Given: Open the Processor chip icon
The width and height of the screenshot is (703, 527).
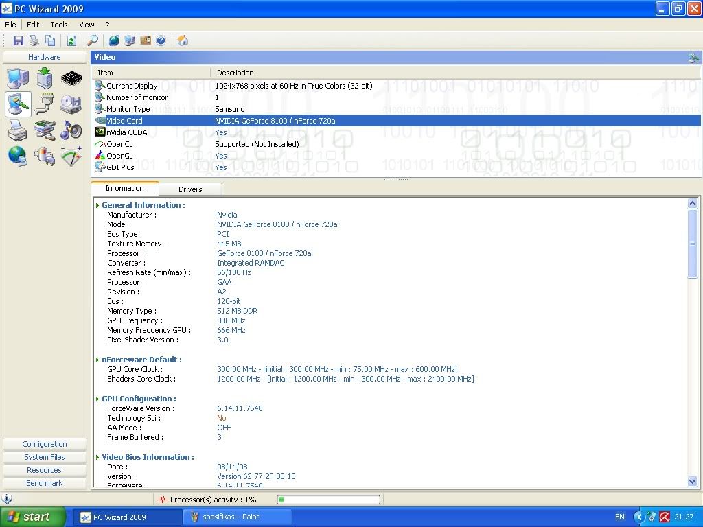Looking at the screenshot, I should (71, 78).
